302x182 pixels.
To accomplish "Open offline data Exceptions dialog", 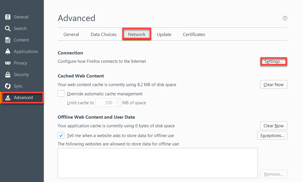I will point(272,135).
